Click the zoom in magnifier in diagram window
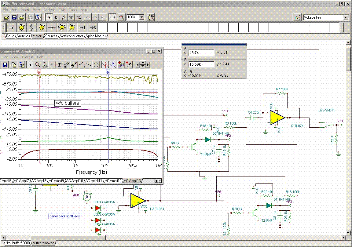This screenshot has height=247, width=352. click(37, 65)
